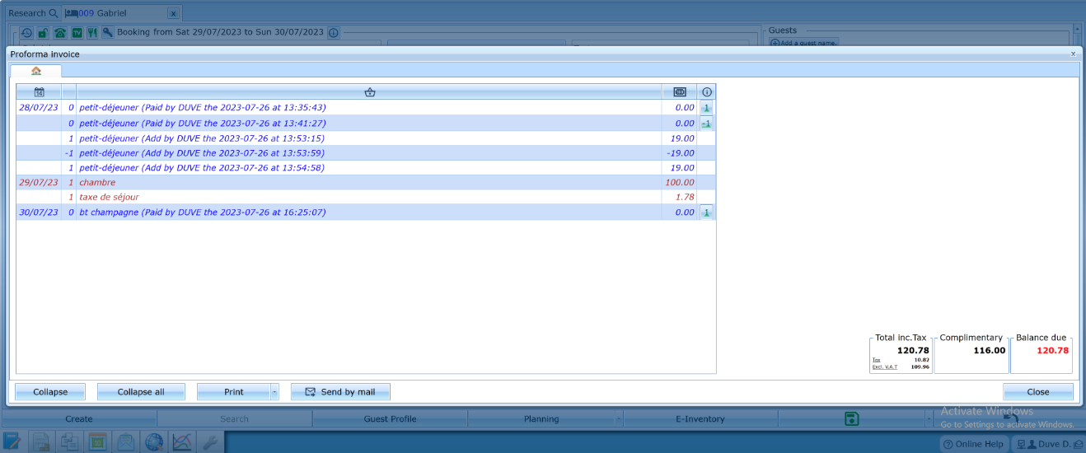Click the Research magnifier tab

coord(33,13)
